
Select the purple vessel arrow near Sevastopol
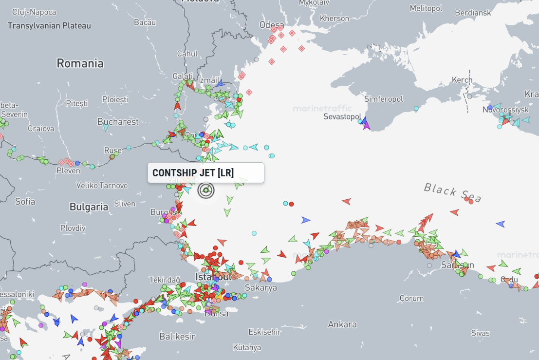367,125
